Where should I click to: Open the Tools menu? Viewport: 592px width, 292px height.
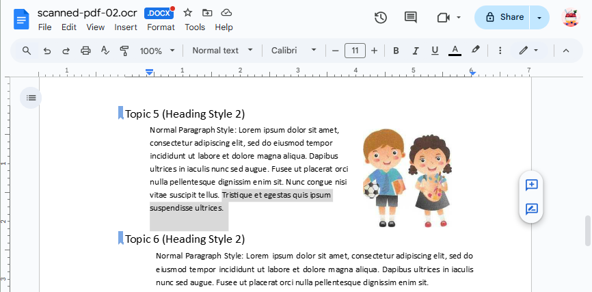[x=195, y=27]
